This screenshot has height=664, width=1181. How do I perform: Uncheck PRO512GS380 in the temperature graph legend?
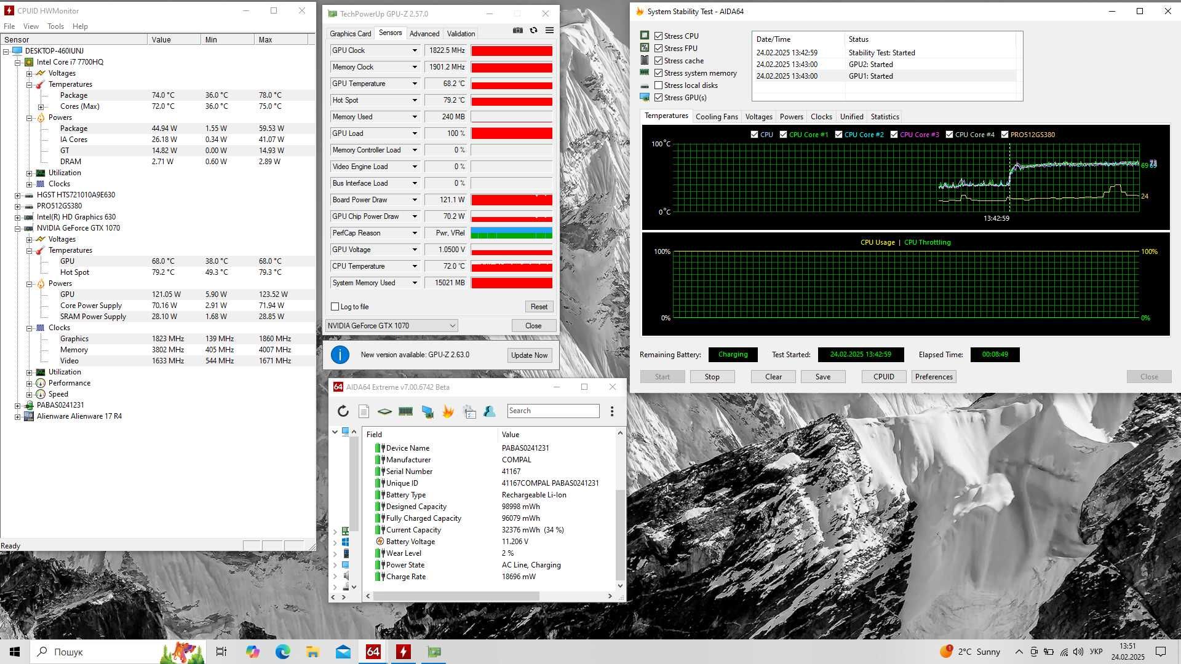(1004, 135)
